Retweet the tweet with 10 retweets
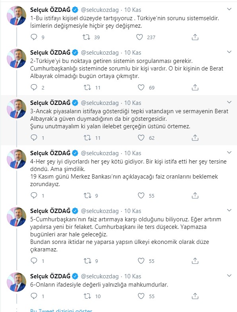 pyautogui.click(x=87, y=296)
